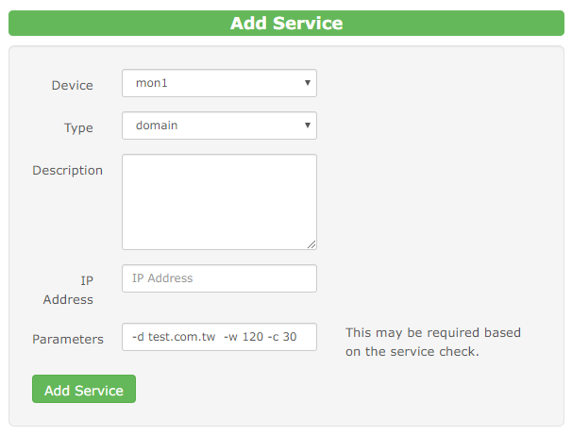Click the Device field label
Viewport: 572px width, 436px height.
(x=72, y=85)
